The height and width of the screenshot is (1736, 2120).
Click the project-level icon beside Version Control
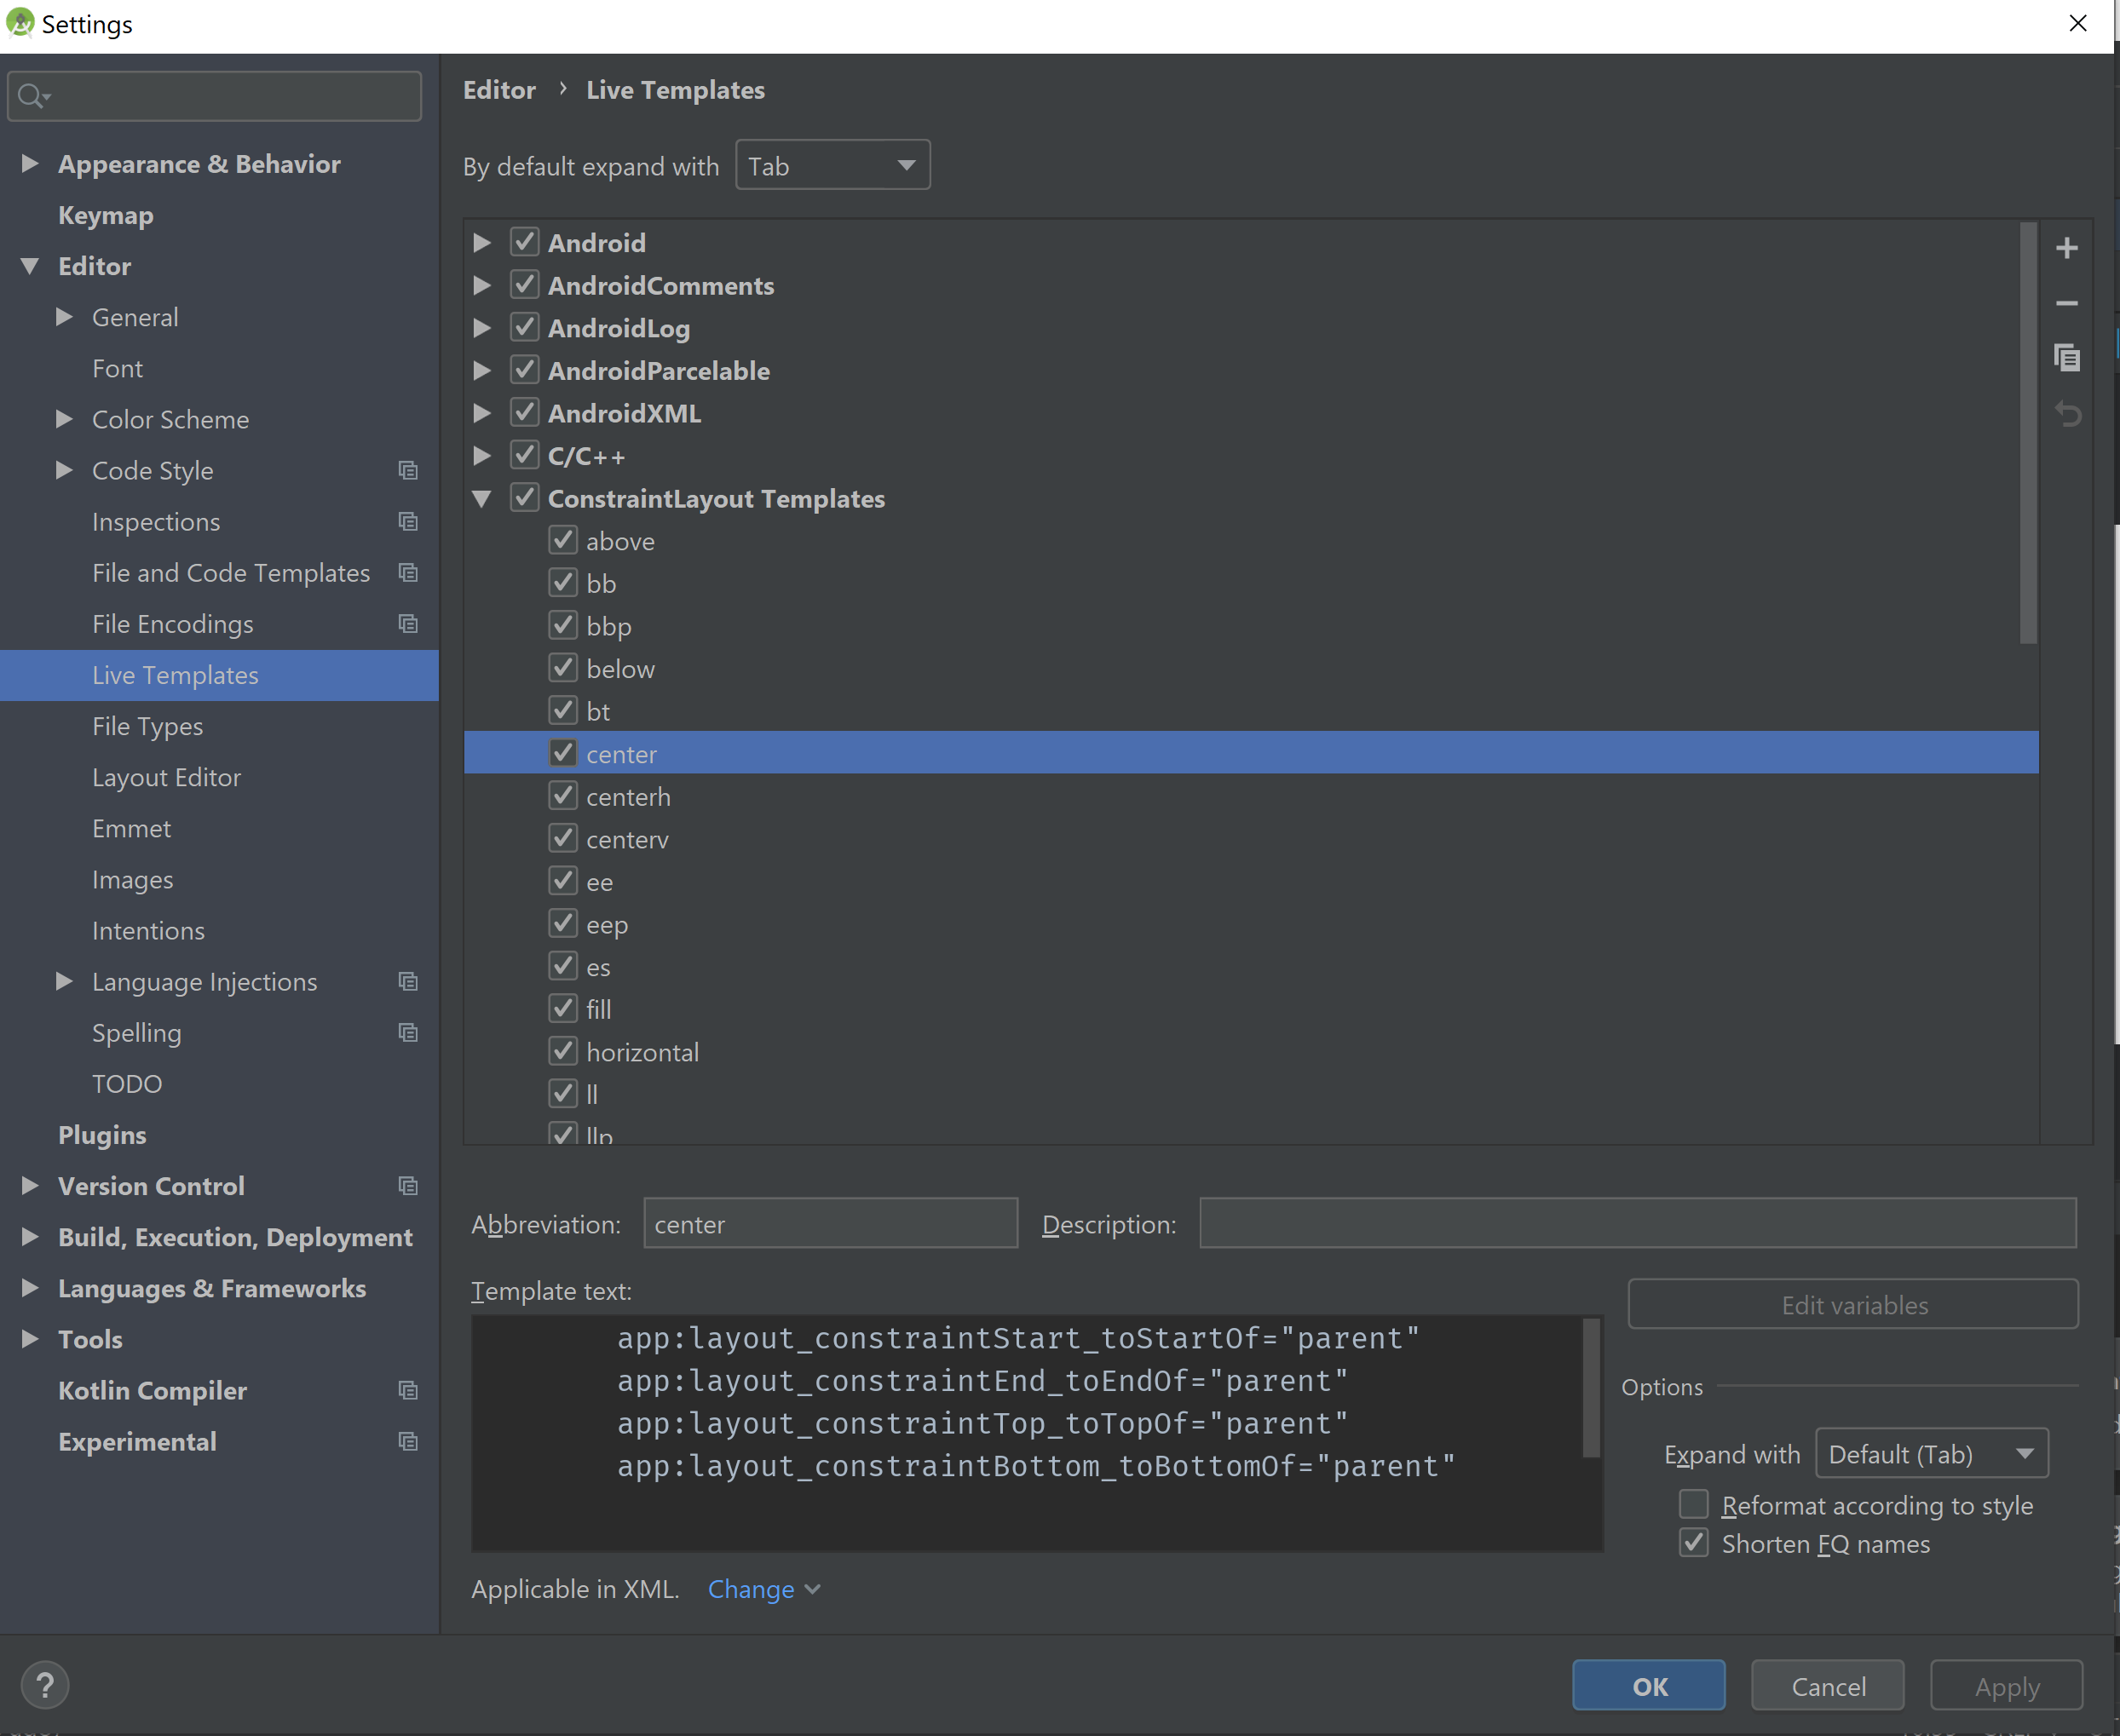407,1185
